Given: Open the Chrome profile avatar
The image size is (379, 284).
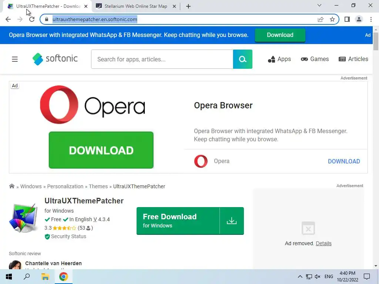Looking at the screenshot, I should [359, 19].
